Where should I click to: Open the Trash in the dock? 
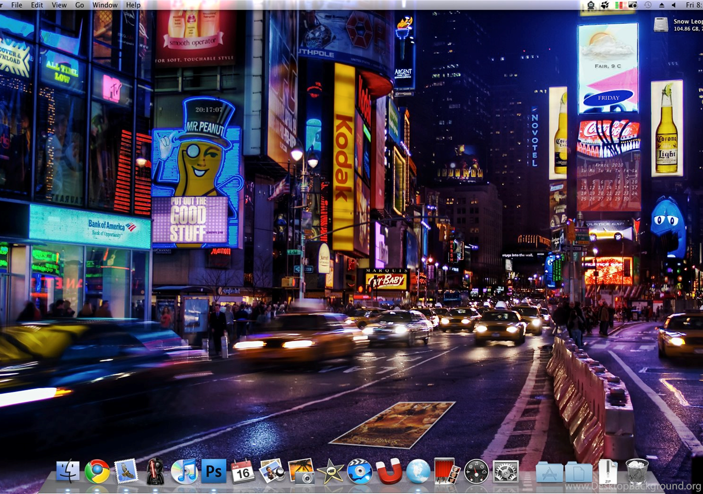pyautogui.click(x=637, y=471)
